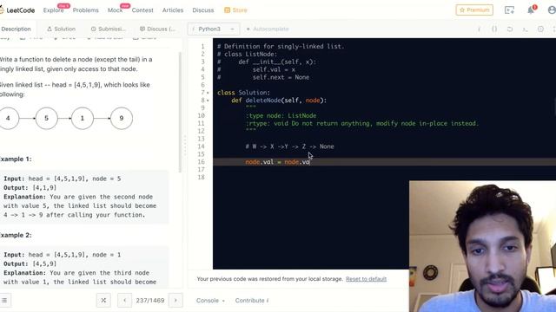
Task: Click the empty line 17 in editor
Action: pos(384,170)
